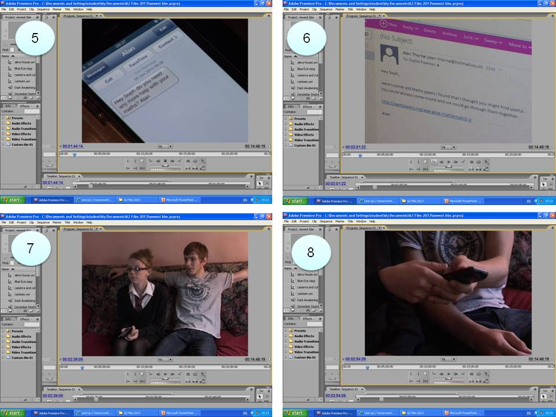Screen dimensions: 556x417
Task: Click New Bin icon in text-message window's Project panel
Action: [x=31, y=97]
